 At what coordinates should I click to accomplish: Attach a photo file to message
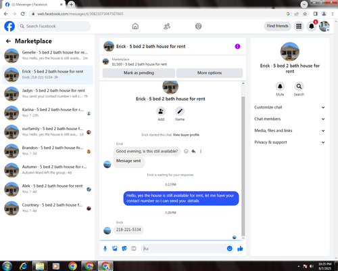click(x=115, y=249)
